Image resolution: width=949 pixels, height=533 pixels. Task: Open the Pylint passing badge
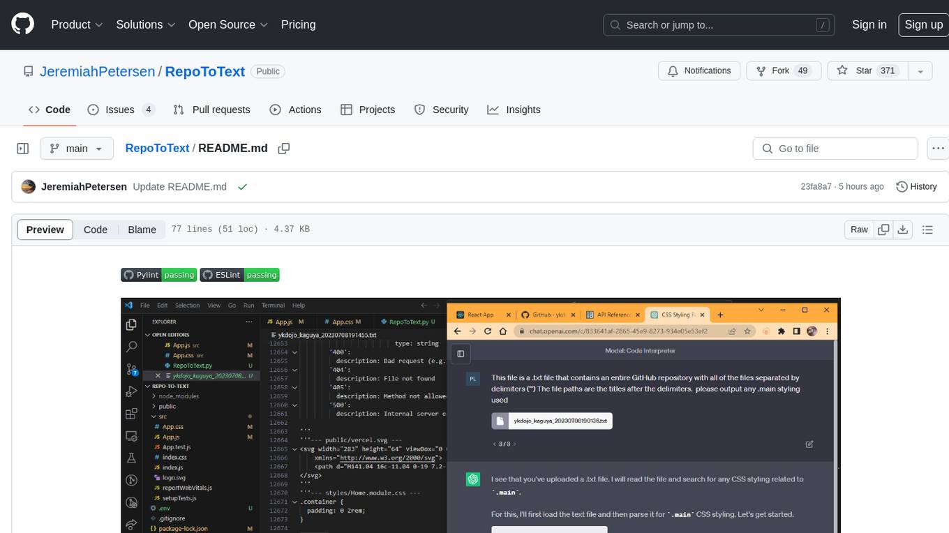coord(159,275)
